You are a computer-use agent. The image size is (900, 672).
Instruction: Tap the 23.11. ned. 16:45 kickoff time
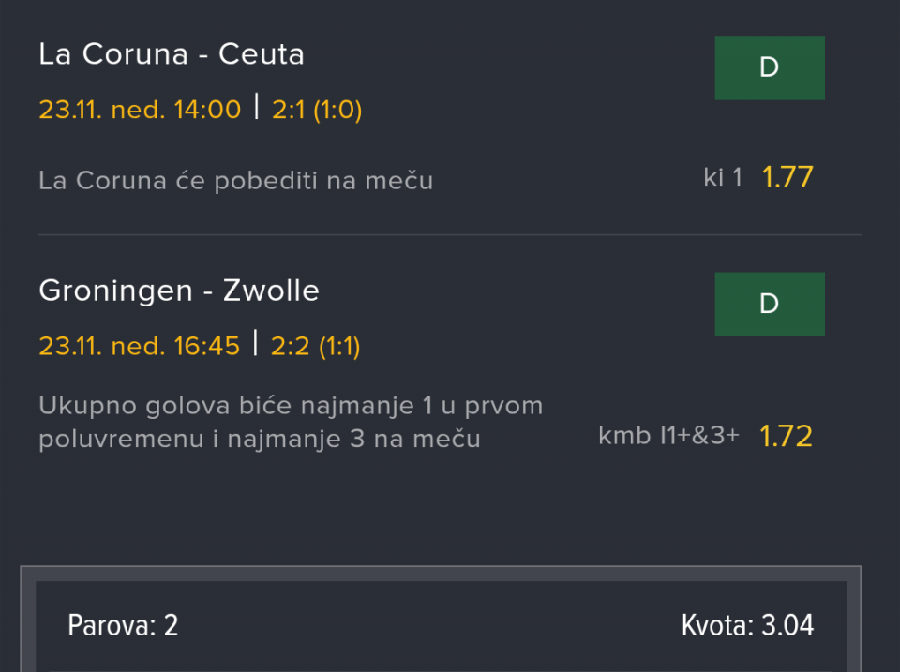pyautogui.click(x=140, y=346)
